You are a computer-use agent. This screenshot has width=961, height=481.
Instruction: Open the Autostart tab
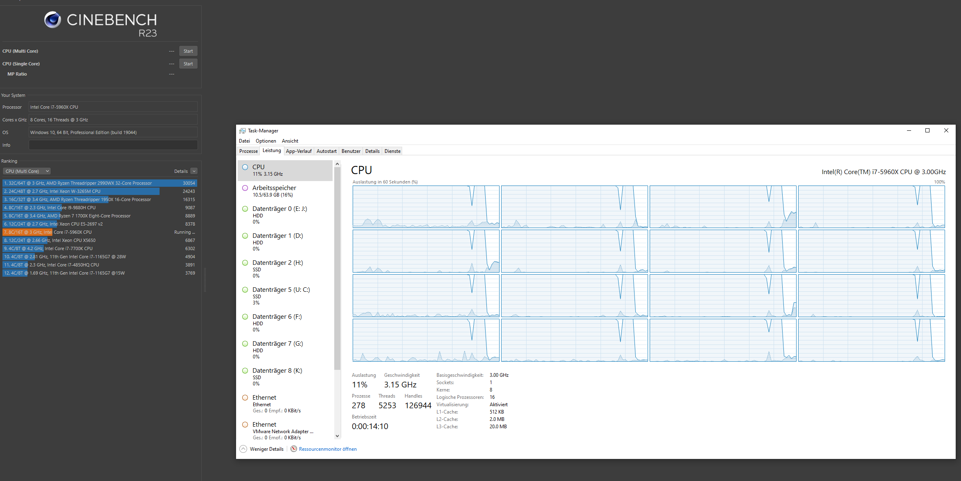tap(326, 151)
